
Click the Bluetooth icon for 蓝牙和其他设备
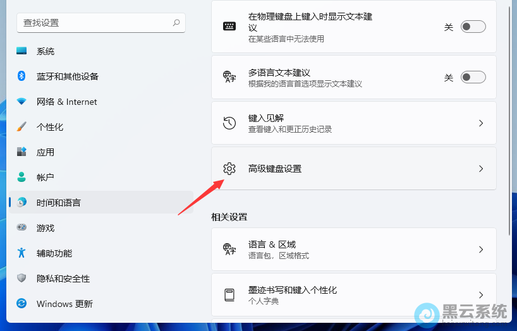click(21, 76)
